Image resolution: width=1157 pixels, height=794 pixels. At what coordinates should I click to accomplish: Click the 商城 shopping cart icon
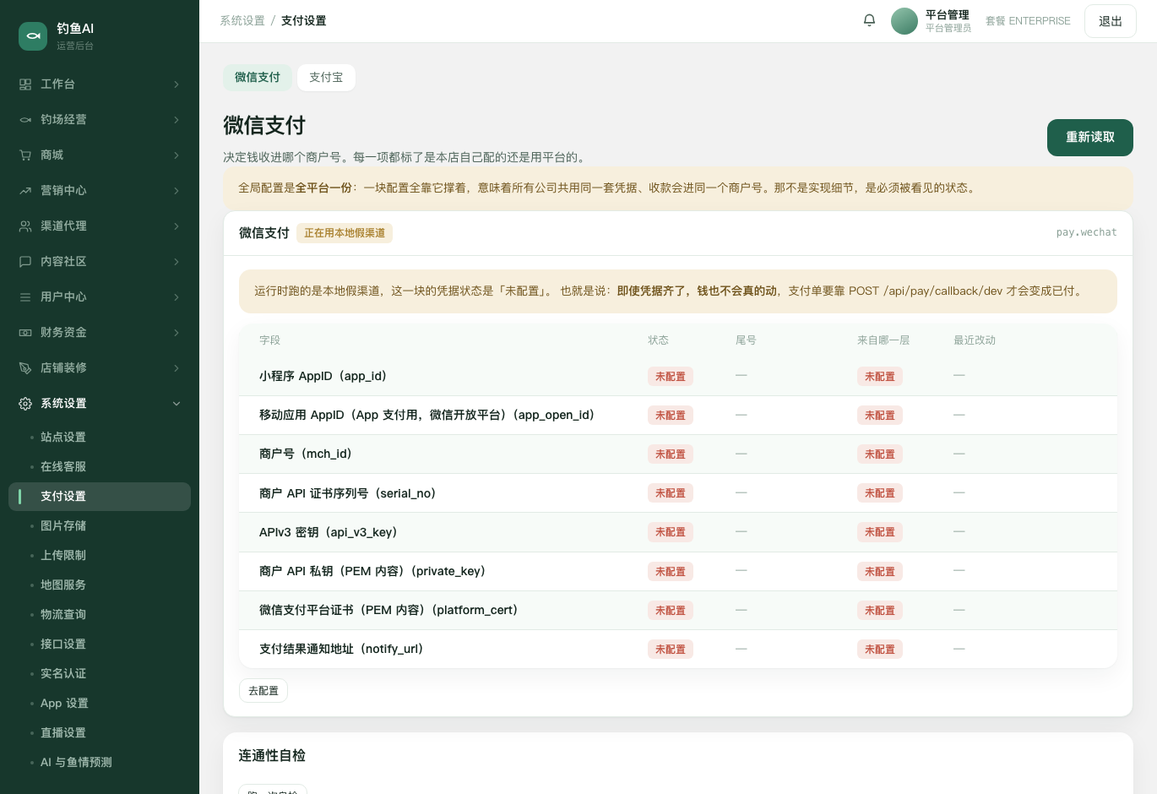click(25, 155)
